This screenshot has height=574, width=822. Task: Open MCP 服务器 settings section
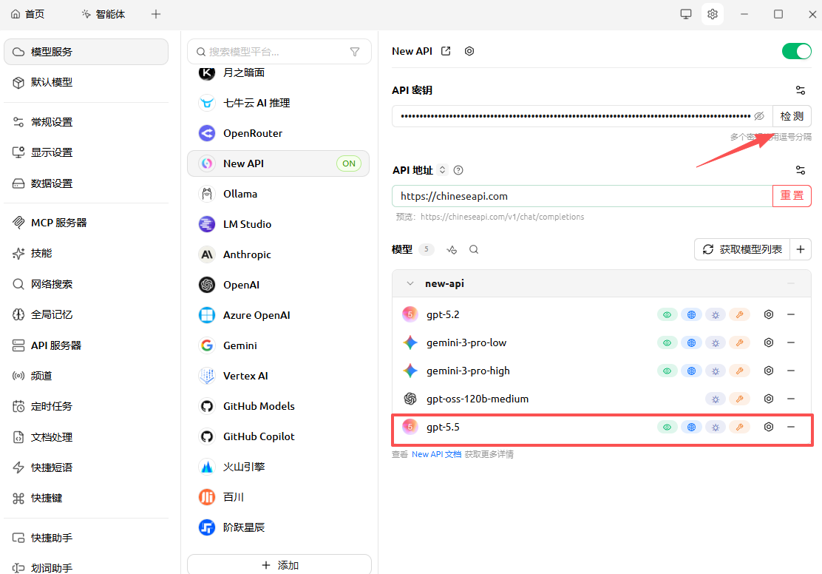[x=86, y=223]
